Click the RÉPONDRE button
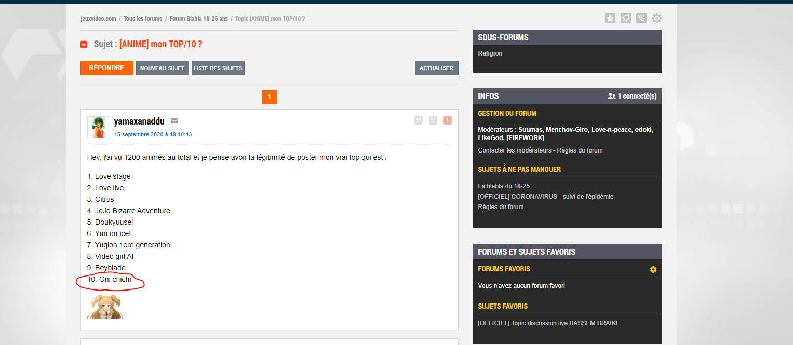This screenshot has width=793, height=345. point(107,68)
